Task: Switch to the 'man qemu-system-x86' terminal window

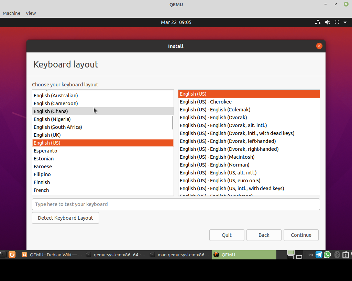Action: [180, 255]
